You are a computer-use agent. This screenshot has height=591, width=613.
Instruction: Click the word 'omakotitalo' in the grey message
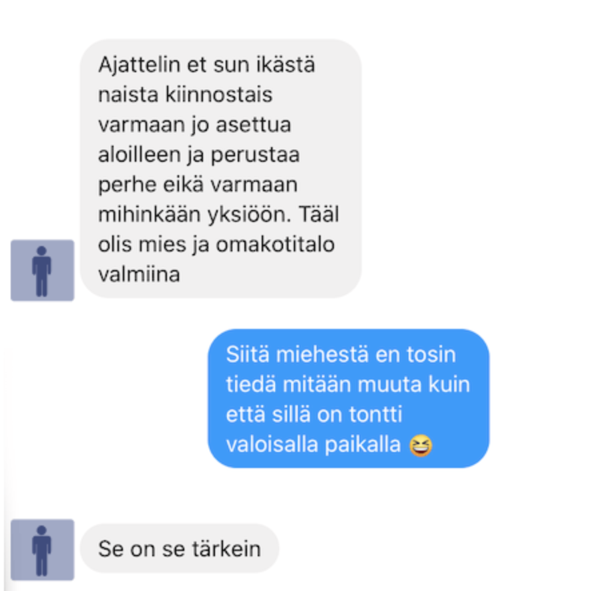click(x=275, y=245)
